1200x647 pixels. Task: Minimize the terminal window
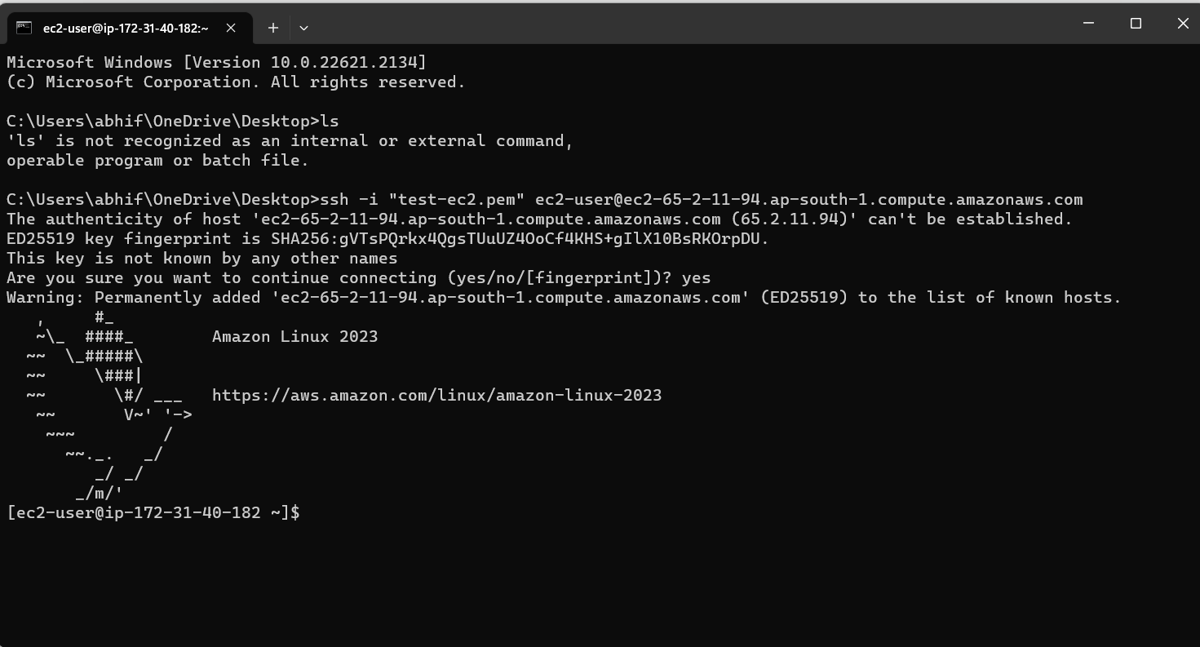(x=1088, y=24)
